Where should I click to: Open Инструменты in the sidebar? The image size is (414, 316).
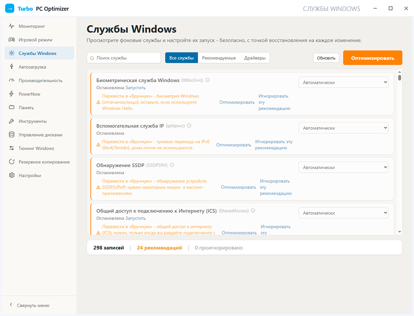(39, 121)
